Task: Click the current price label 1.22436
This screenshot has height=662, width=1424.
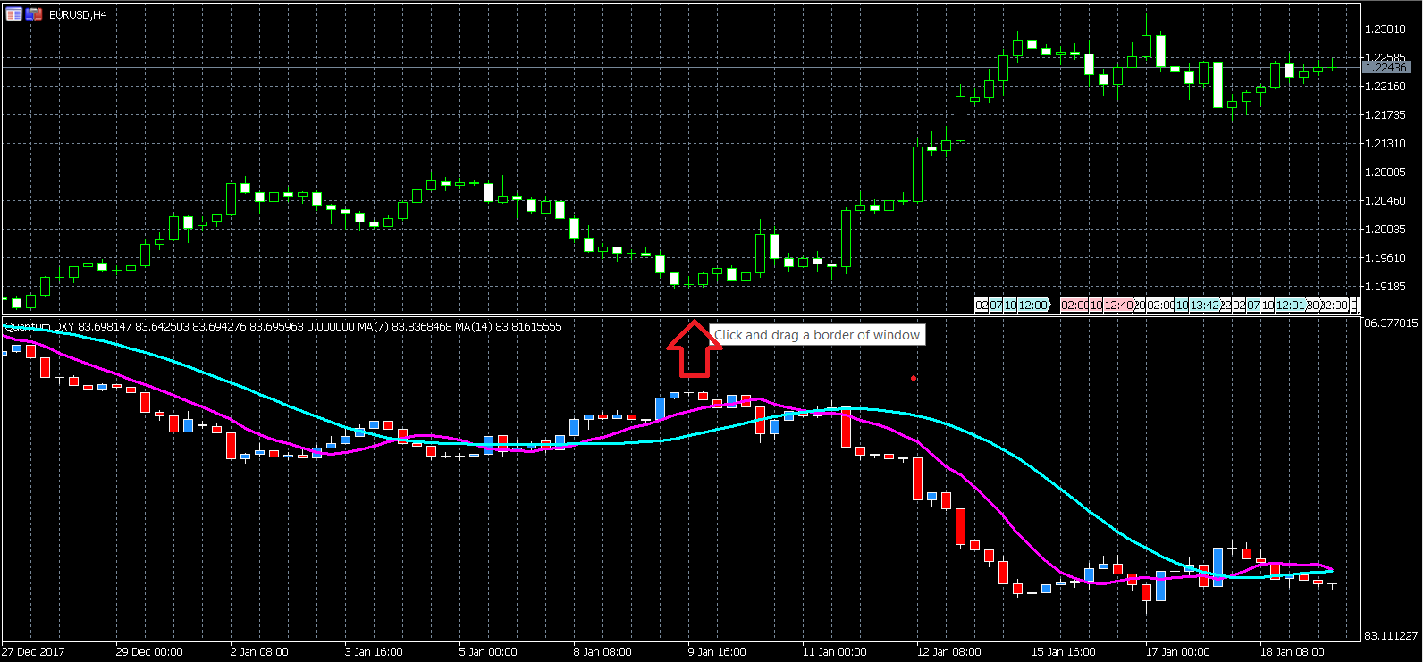Action: coord(1386,68)
